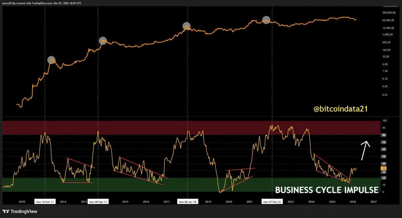Click the 'BUSINESS CYCLE IMPULSE' label
Image resolution: width=402 pixels, height=218 pixels.
327,190
